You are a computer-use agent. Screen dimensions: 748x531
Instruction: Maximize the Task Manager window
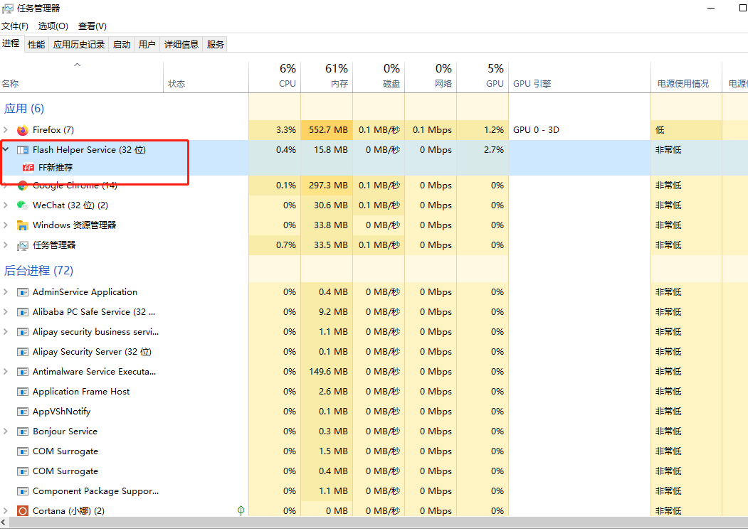[x=743, y=8]
